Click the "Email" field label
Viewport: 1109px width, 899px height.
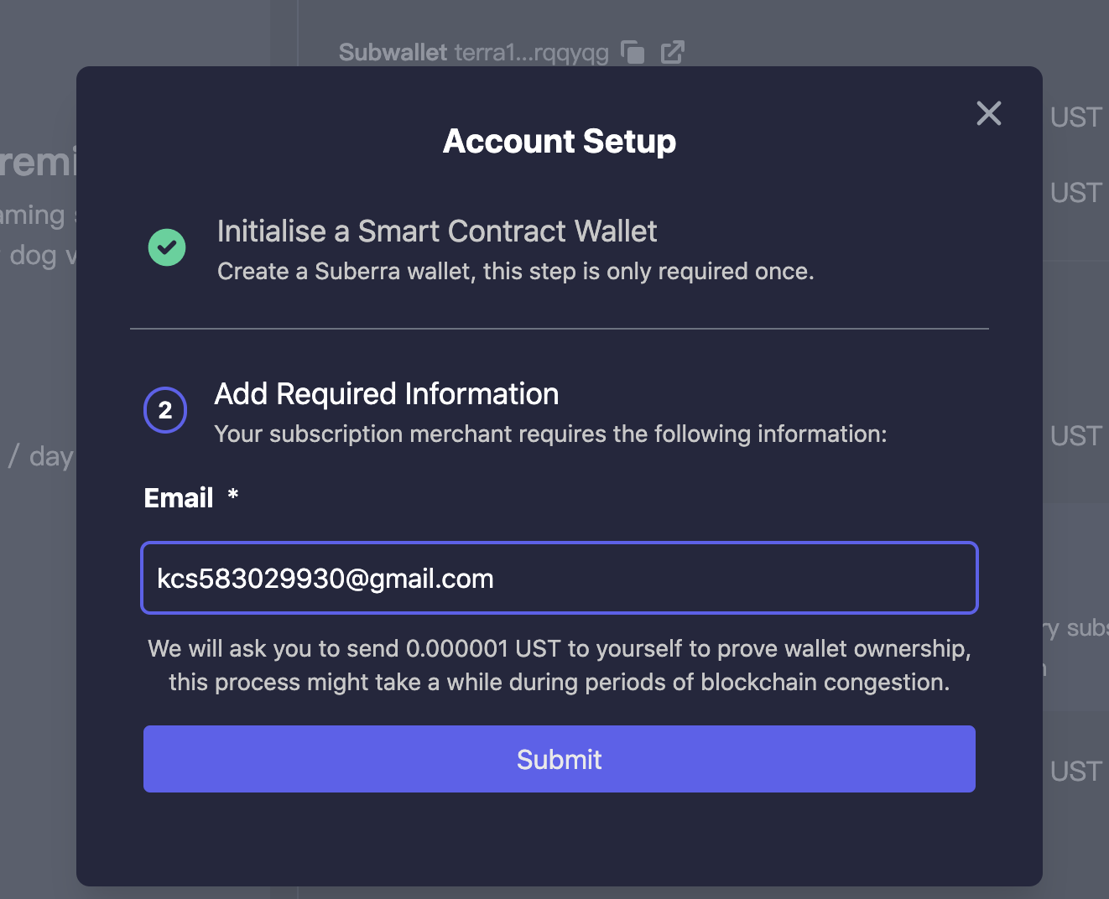(x=179, y=498)
